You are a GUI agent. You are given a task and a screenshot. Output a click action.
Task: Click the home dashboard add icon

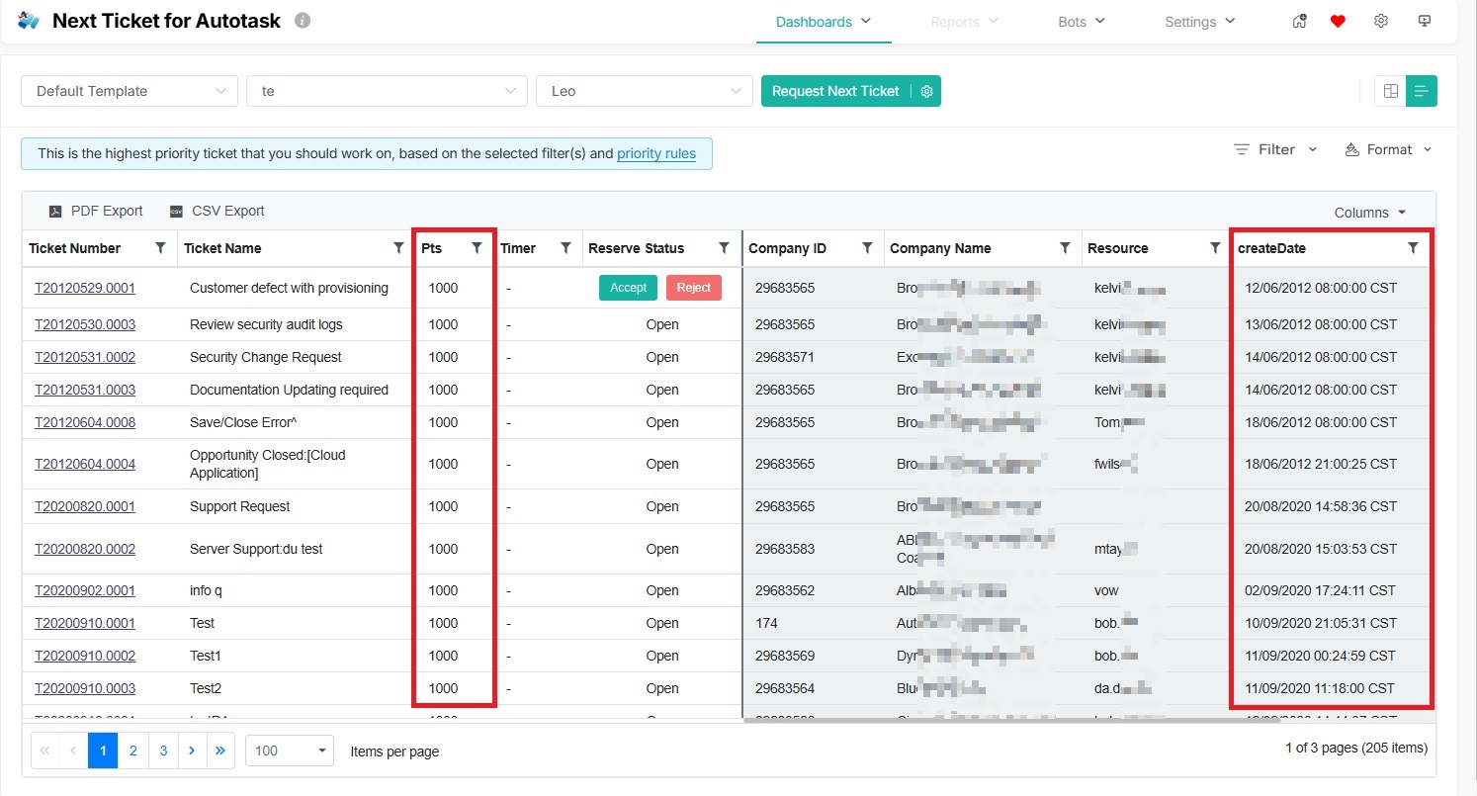[x=1300, y=22]
